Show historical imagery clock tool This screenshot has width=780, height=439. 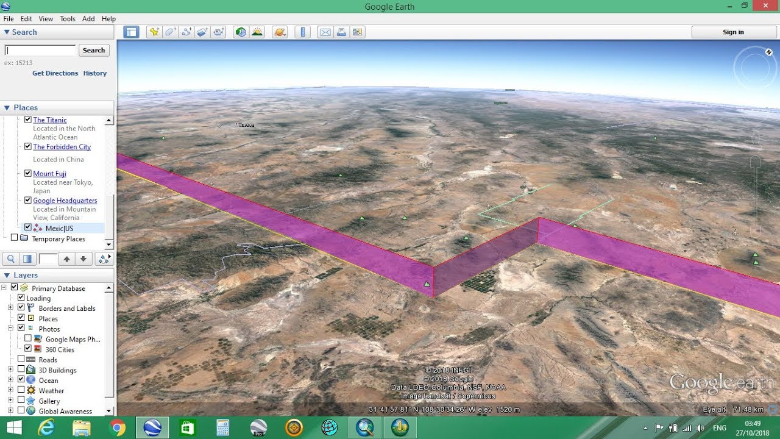coord(241,32)
